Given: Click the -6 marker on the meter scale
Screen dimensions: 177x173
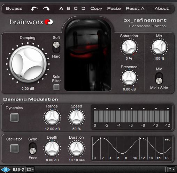Looking at the screenshot, I should pyautogui.click(x=131, y=126).
